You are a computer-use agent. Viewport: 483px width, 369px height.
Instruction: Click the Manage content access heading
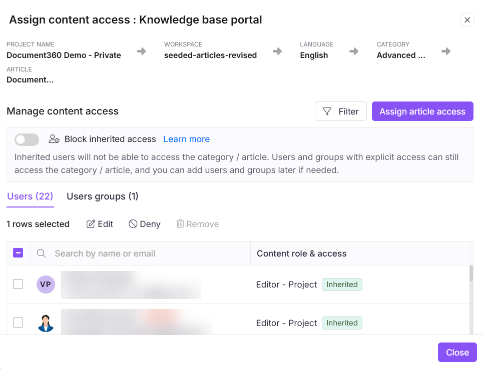pyautogui.click(x=63, y=111)
